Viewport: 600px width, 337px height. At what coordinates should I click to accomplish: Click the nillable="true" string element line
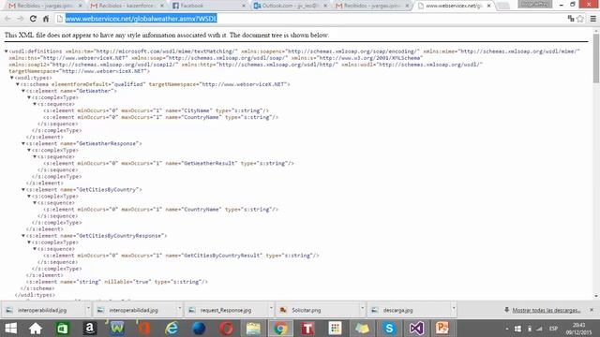point(116,282)
